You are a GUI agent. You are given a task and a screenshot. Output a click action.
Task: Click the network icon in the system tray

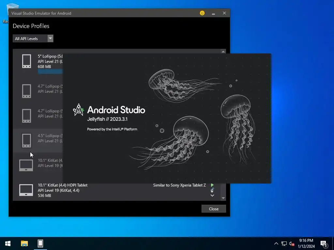pyautogui.click(x=284, y=243)
